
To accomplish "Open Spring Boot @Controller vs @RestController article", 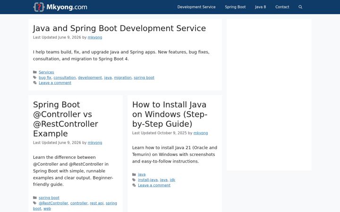I will (66, 119).
